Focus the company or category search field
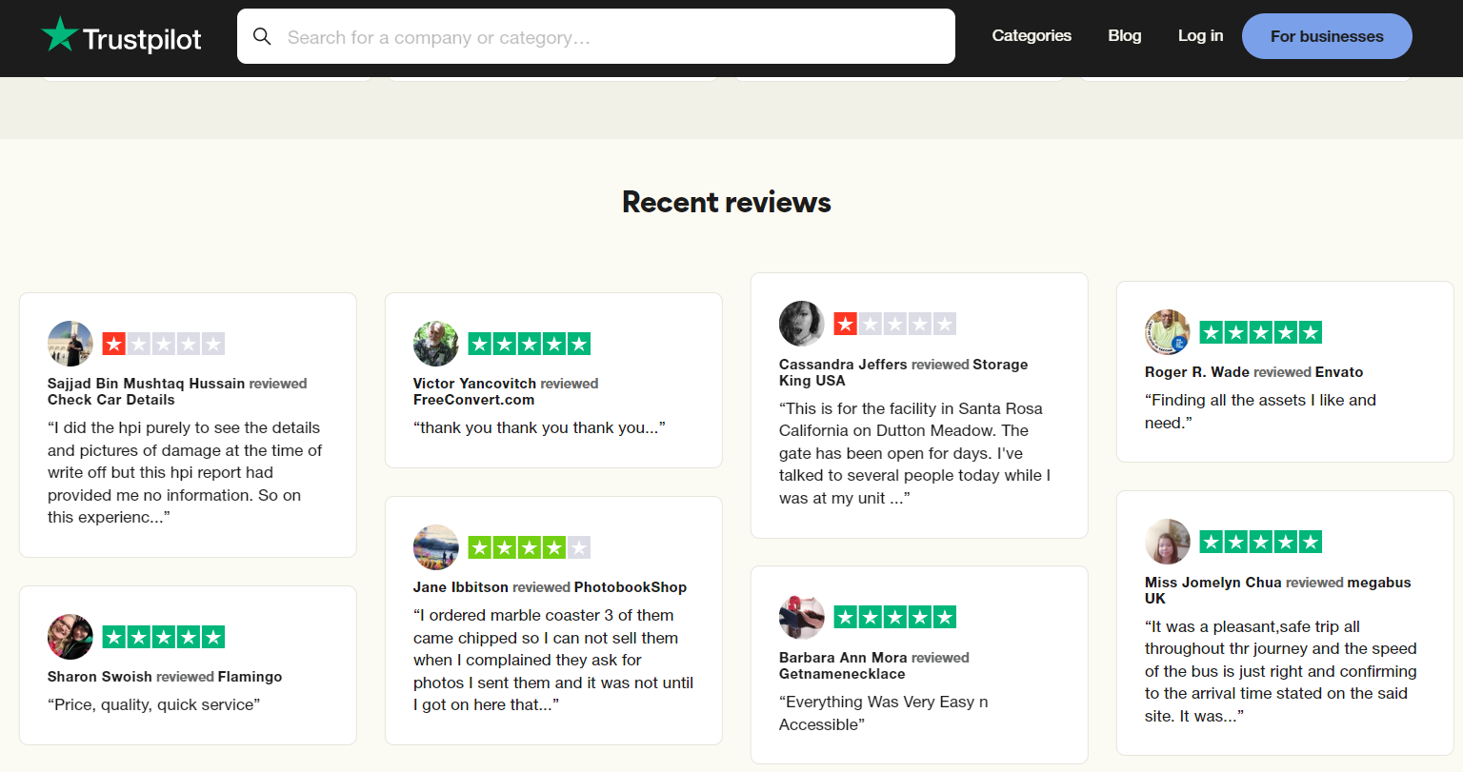The width and height of the screenshot is (1463, 772). [x=596, y=36]
